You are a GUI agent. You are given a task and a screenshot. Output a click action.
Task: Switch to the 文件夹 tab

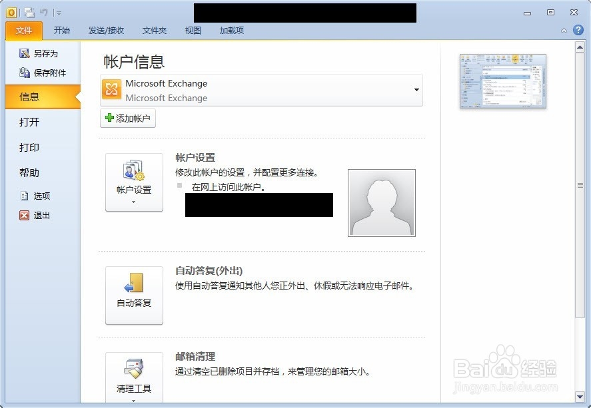point(154,31)
